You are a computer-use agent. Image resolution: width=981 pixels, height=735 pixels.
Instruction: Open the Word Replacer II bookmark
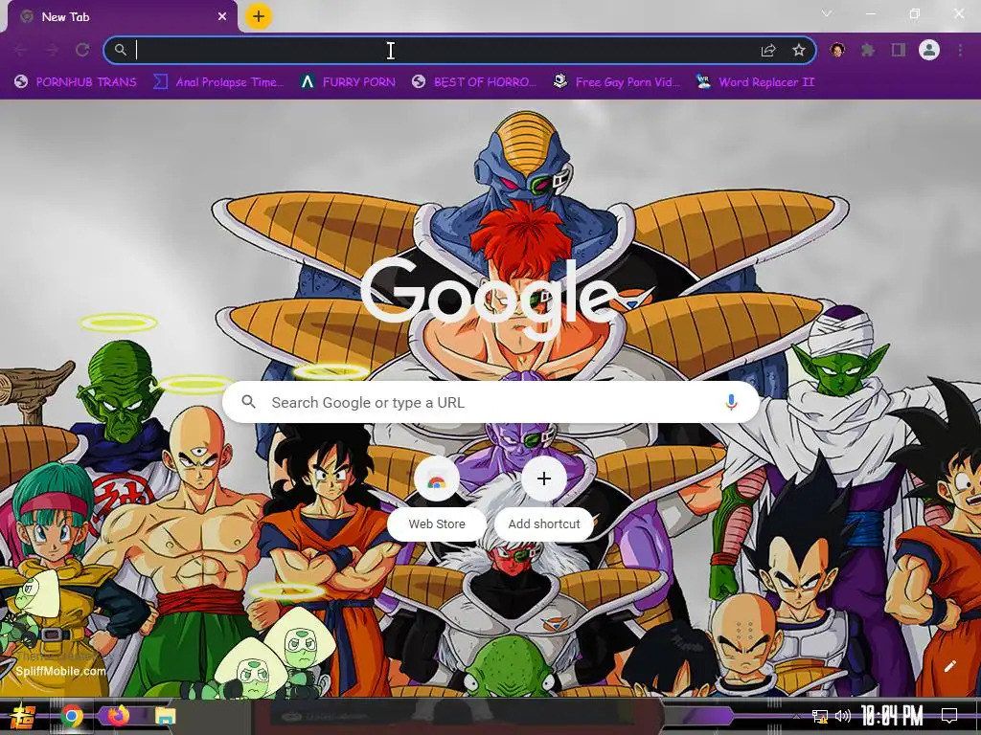click(755, 82)
